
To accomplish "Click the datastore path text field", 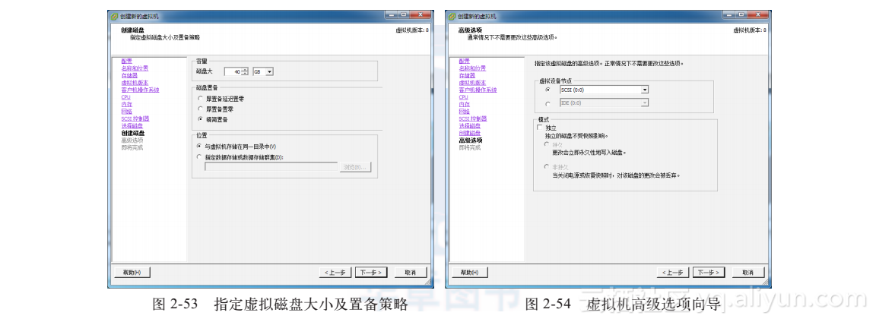I will point(271,167).
